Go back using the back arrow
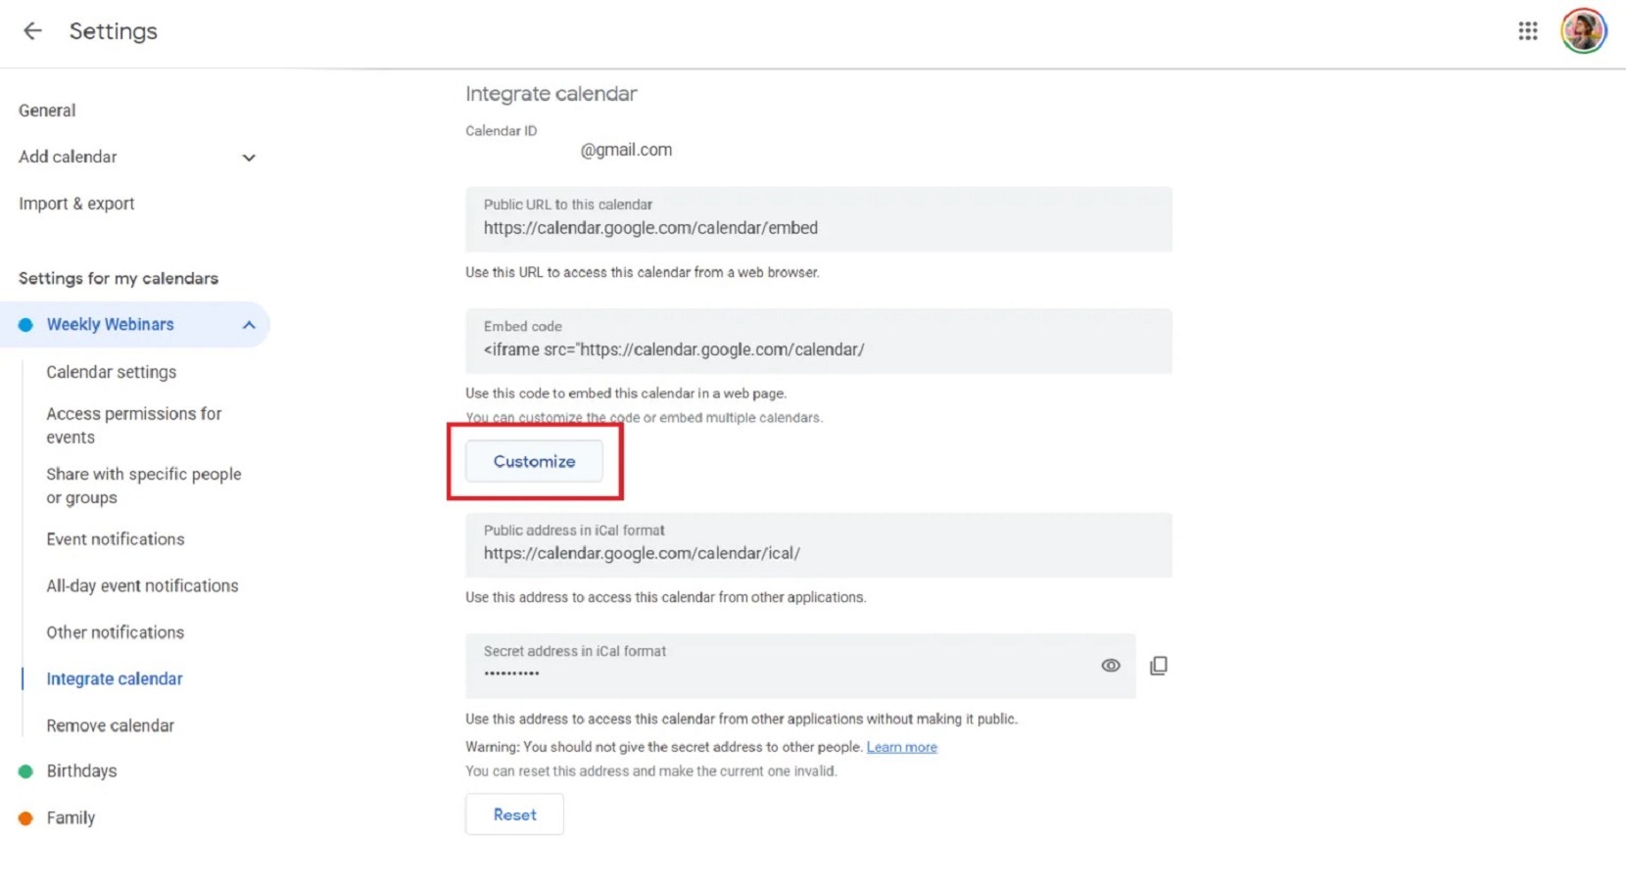1626x882 pixels. (x=32, y=30)
